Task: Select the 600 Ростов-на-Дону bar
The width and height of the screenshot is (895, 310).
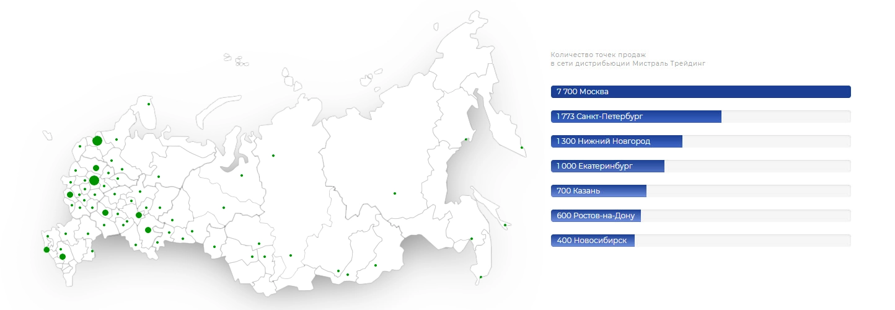Action: click(x=596, y=216)
